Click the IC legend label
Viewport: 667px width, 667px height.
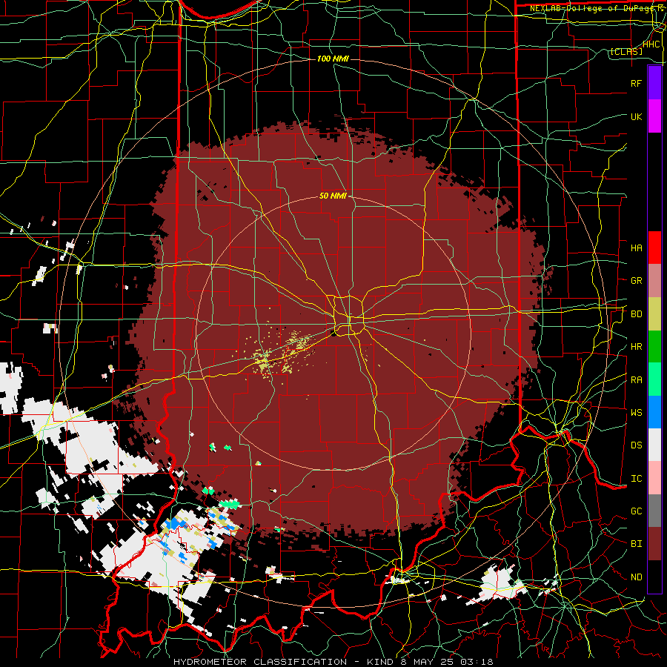point(636,479)
